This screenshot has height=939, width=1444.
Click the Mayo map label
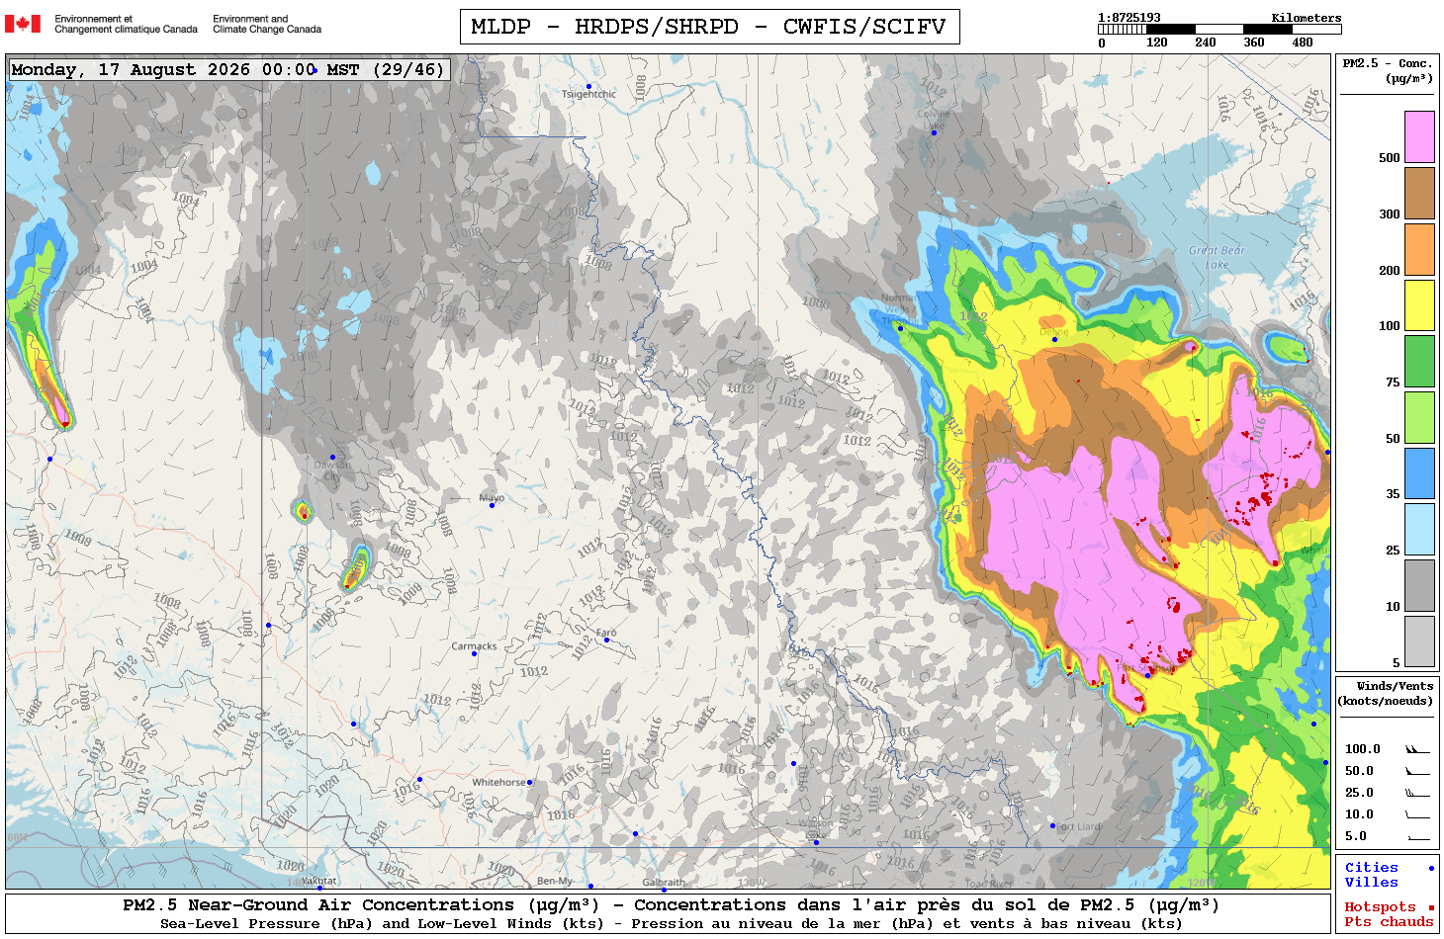(x=492, y=497)
